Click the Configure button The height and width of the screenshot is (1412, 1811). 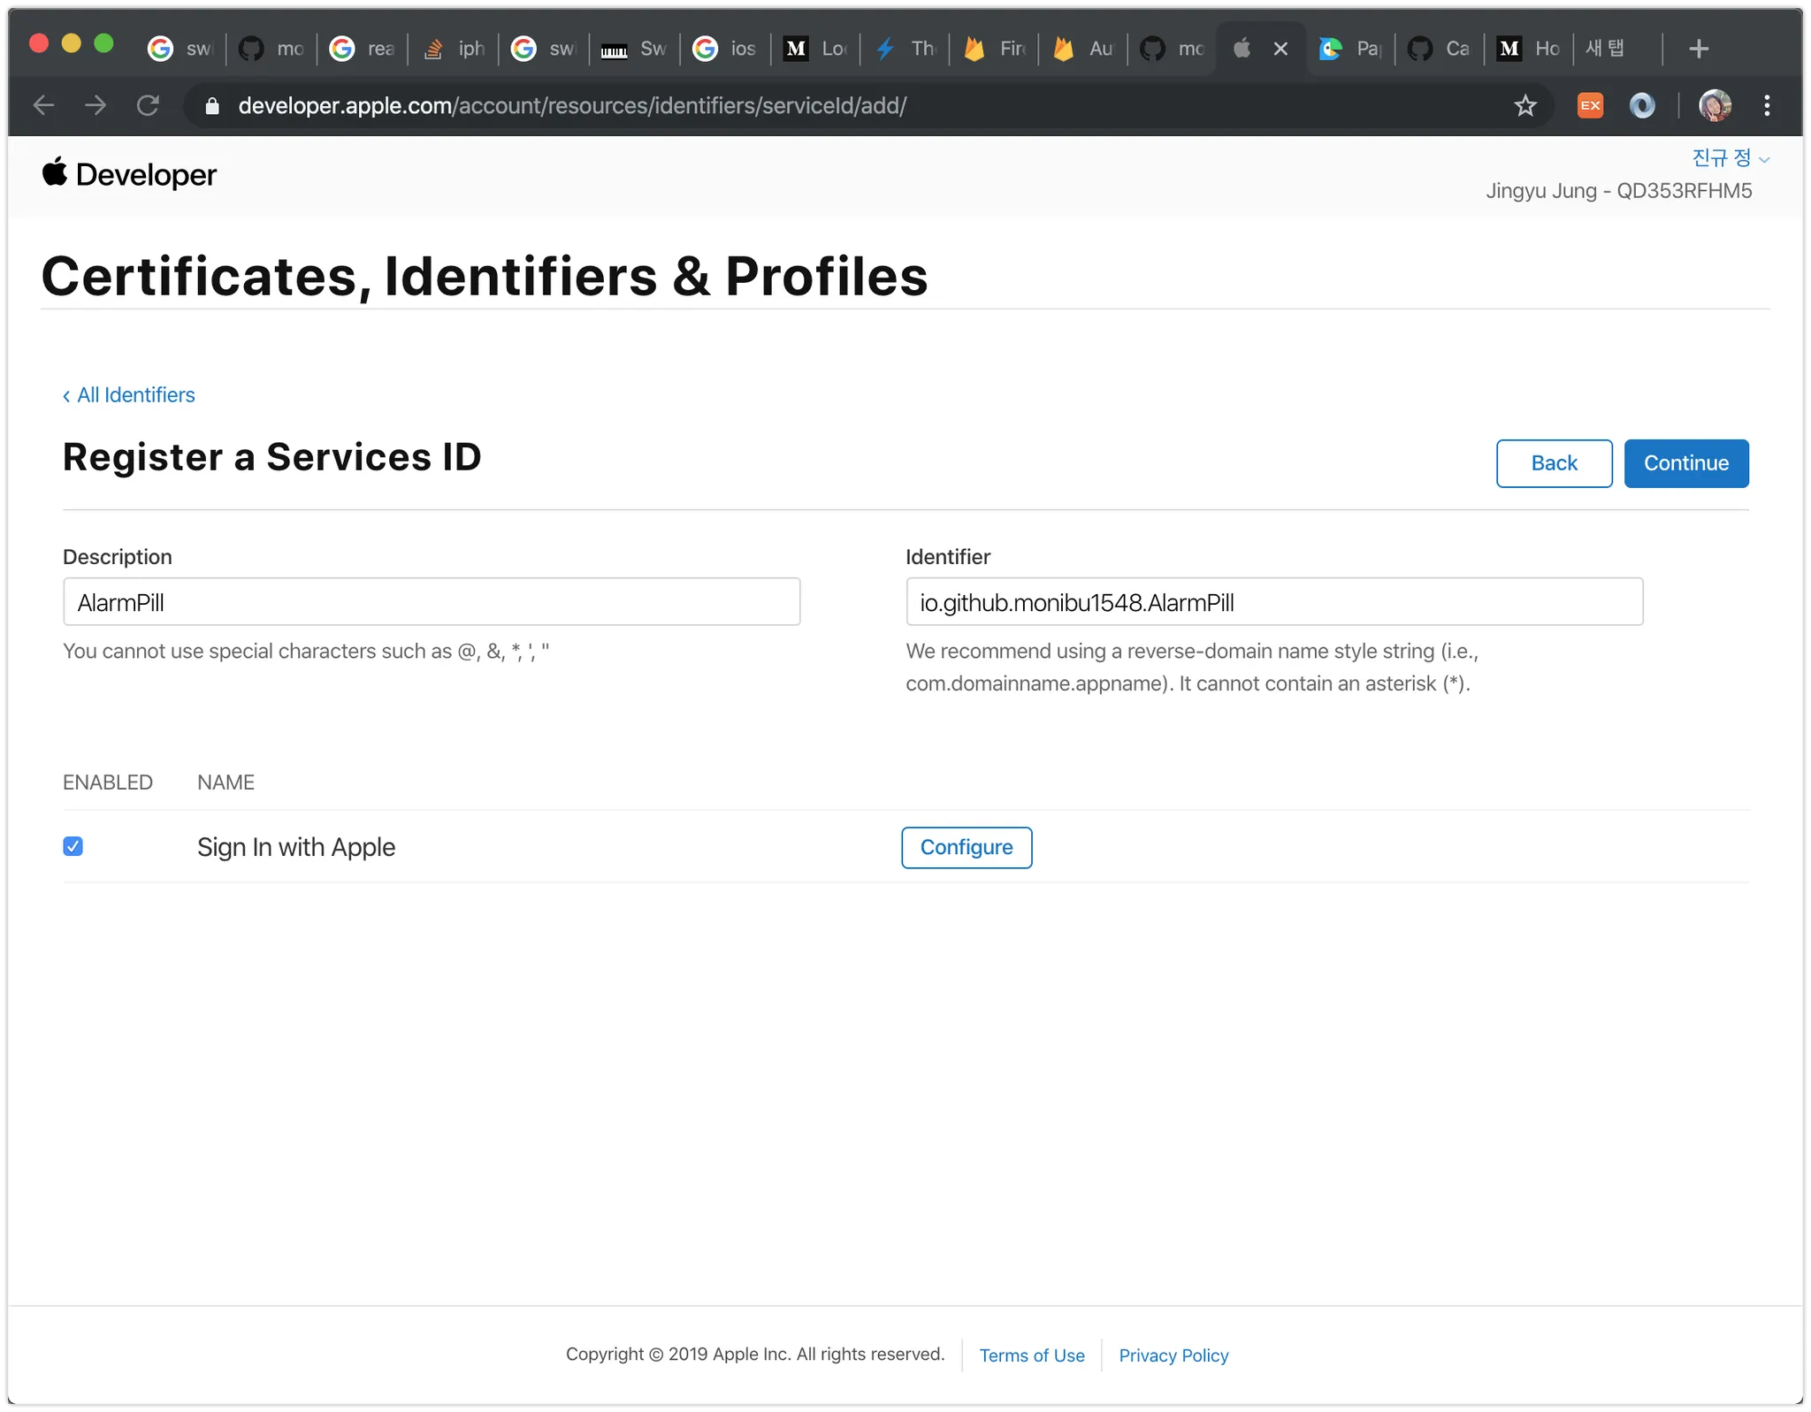point(967,847)
